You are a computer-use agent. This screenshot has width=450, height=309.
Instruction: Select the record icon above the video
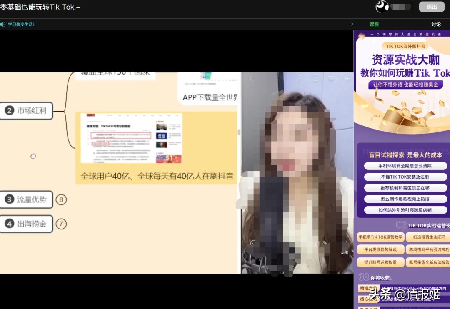(x=300, y=78)
